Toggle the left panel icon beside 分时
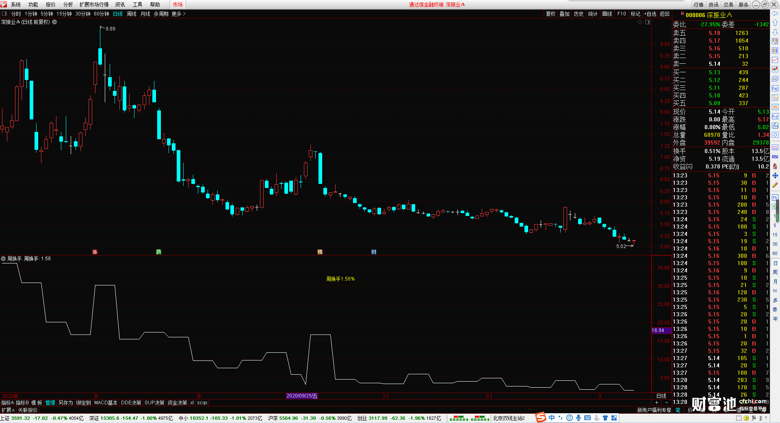 point(4,14)
